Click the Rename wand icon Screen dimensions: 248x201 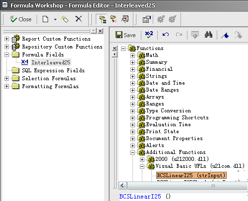pyautogui.click(x=65, y=19)
